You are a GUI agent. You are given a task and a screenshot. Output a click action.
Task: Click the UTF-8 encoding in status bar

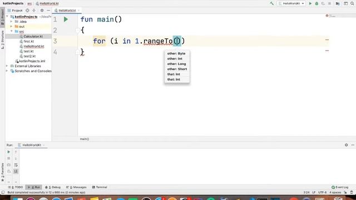[x=322, y=193]
